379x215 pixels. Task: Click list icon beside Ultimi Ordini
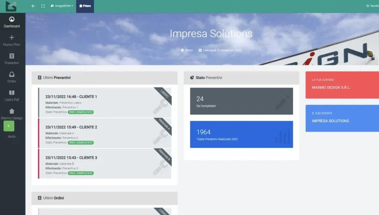click(40, 198)
